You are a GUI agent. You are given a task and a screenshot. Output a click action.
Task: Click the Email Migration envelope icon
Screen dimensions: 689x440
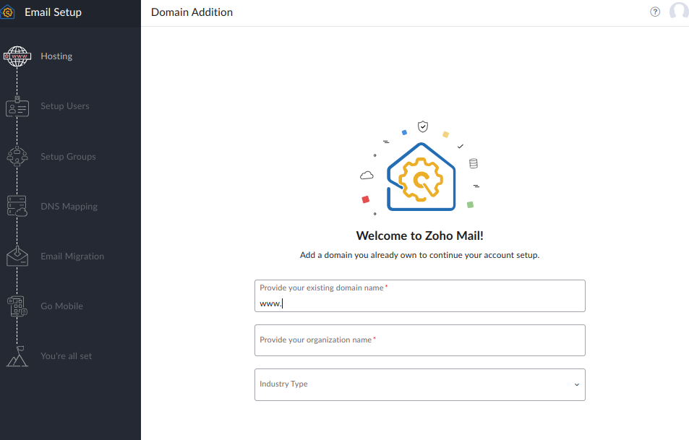point(17,256)
